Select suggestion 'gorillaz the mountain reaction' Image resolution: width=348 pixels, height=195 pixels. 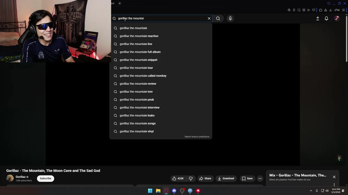[161, 36]
